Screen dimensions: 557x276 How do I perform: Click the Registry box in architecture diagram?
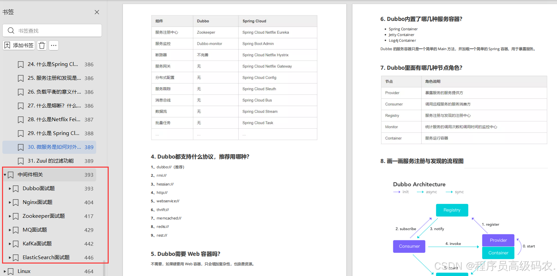tap(452, 210)
